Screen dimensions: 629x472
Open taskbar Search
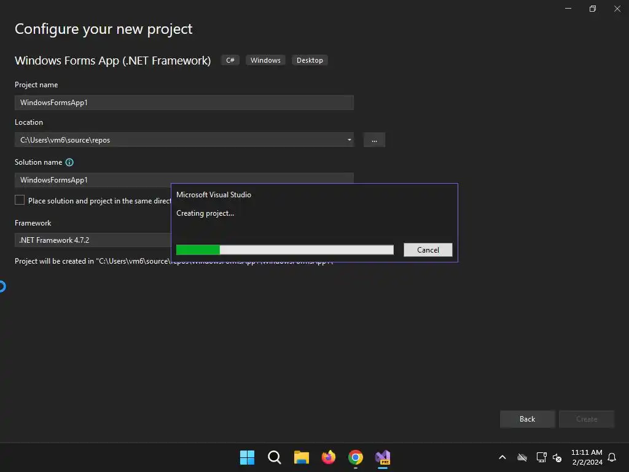click(x=275, y=457)
